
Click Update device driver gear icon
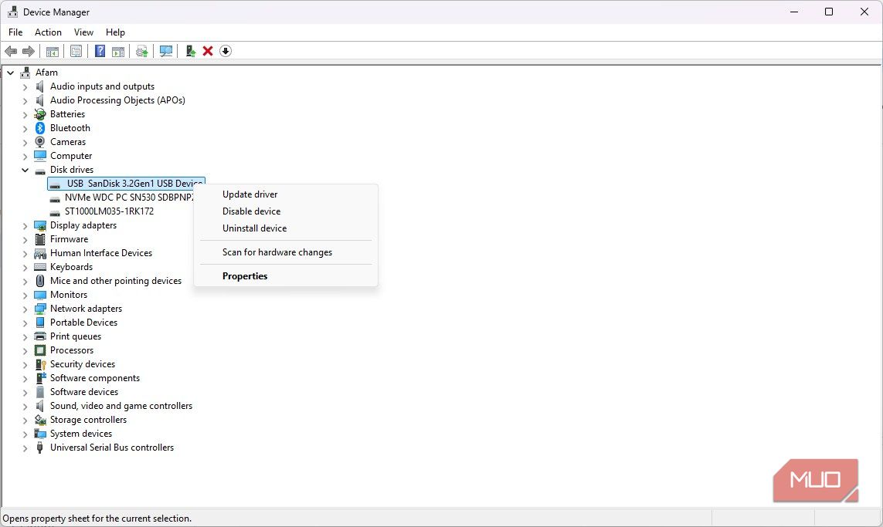[x=142, y=51]
